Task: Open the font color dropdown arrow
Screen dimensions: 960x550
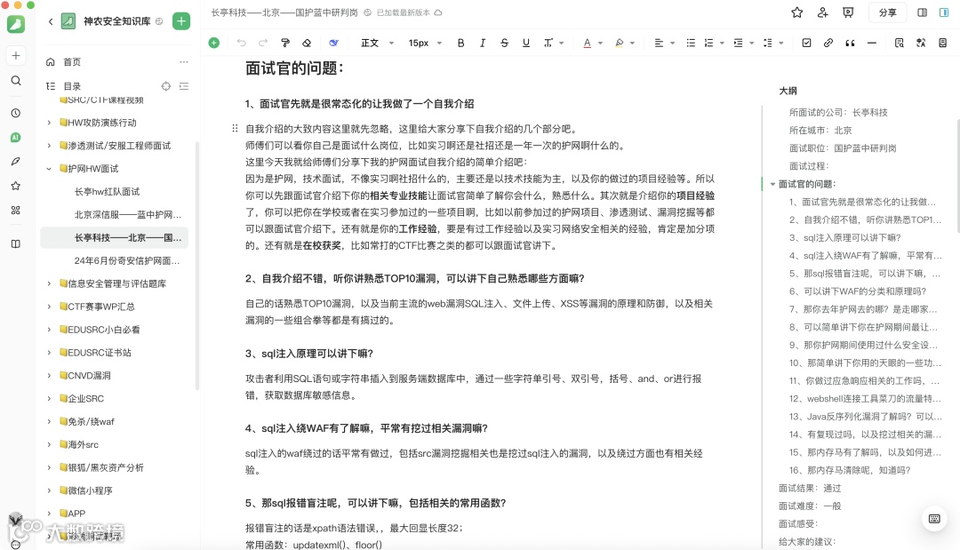Action: pos(601,43)
